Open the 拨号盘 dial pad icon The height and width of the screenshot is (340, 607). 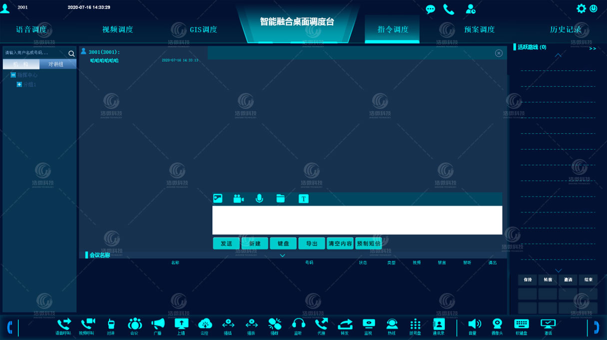[415, 324]
